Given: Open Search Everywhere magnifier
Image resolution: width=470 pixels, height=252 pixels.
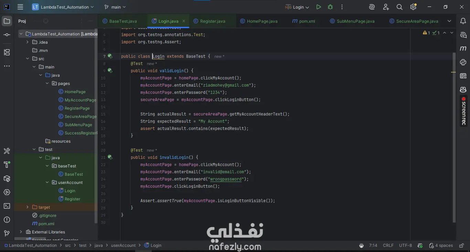Looking at the screenshot, I should point(399,7).
